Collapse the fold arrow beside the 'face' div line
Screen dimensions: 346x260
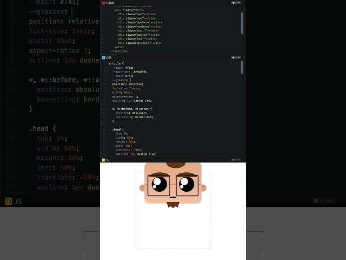tap(106, 10)
